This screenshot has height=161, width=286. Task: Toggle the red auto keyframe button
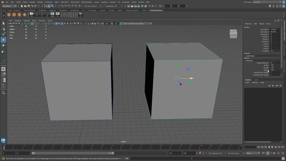(x=200, y=153)
